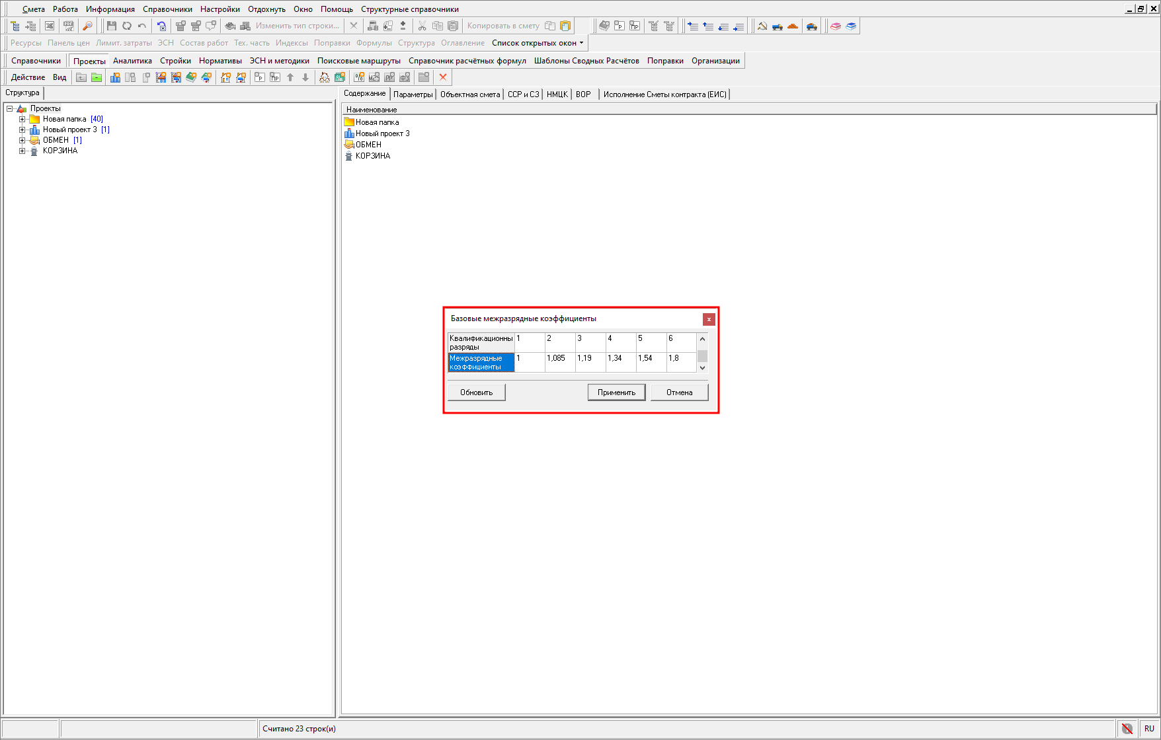
Task: Click the save (floppy disk) toolbar icon
Action: coord(111,26)
